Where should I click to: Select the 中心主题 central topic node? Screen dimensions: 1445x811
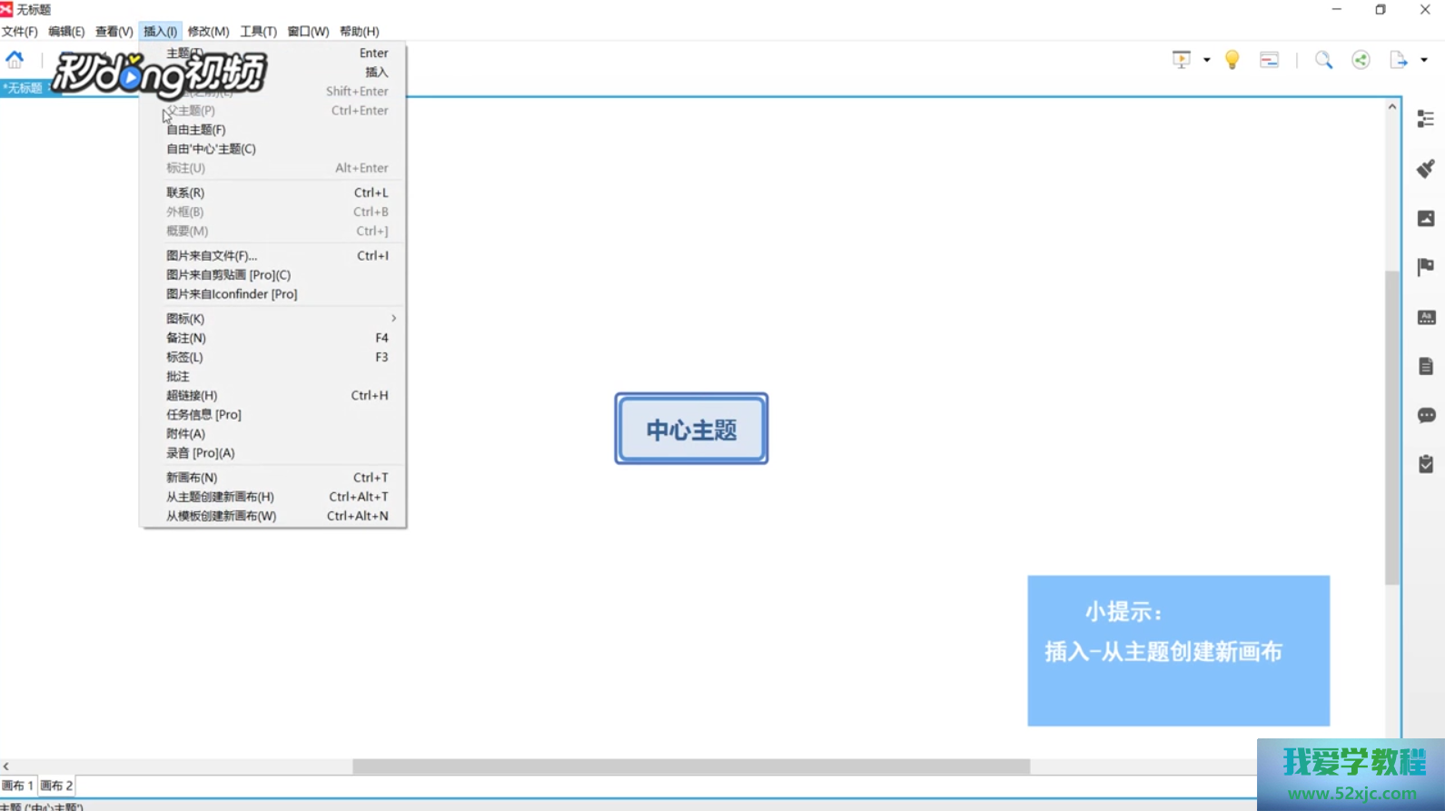tap(691, 429)
